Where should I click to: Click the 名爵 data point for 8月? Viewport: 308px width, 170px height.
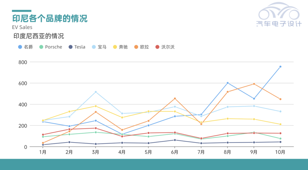(x=228, y=83)
